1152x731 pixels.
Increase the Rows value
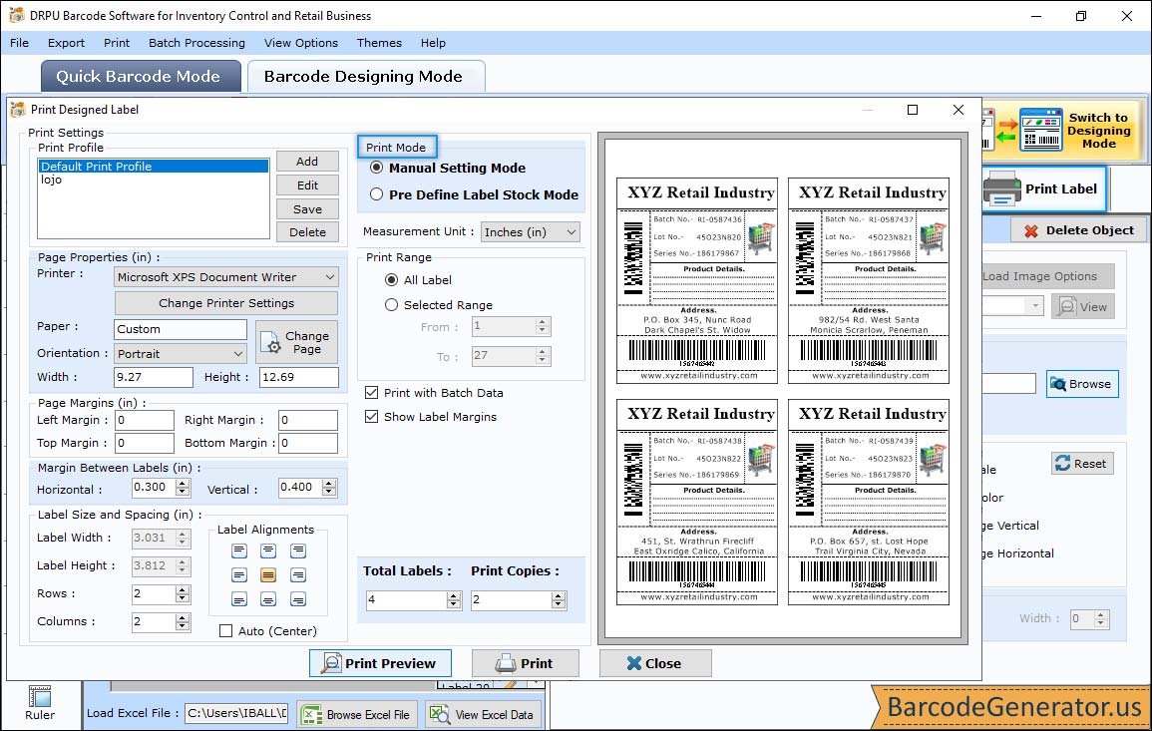[183, 589]
